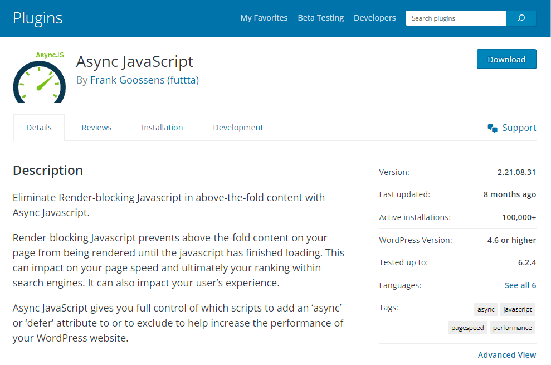Click the 'Version:' label

tap(394, 172)
